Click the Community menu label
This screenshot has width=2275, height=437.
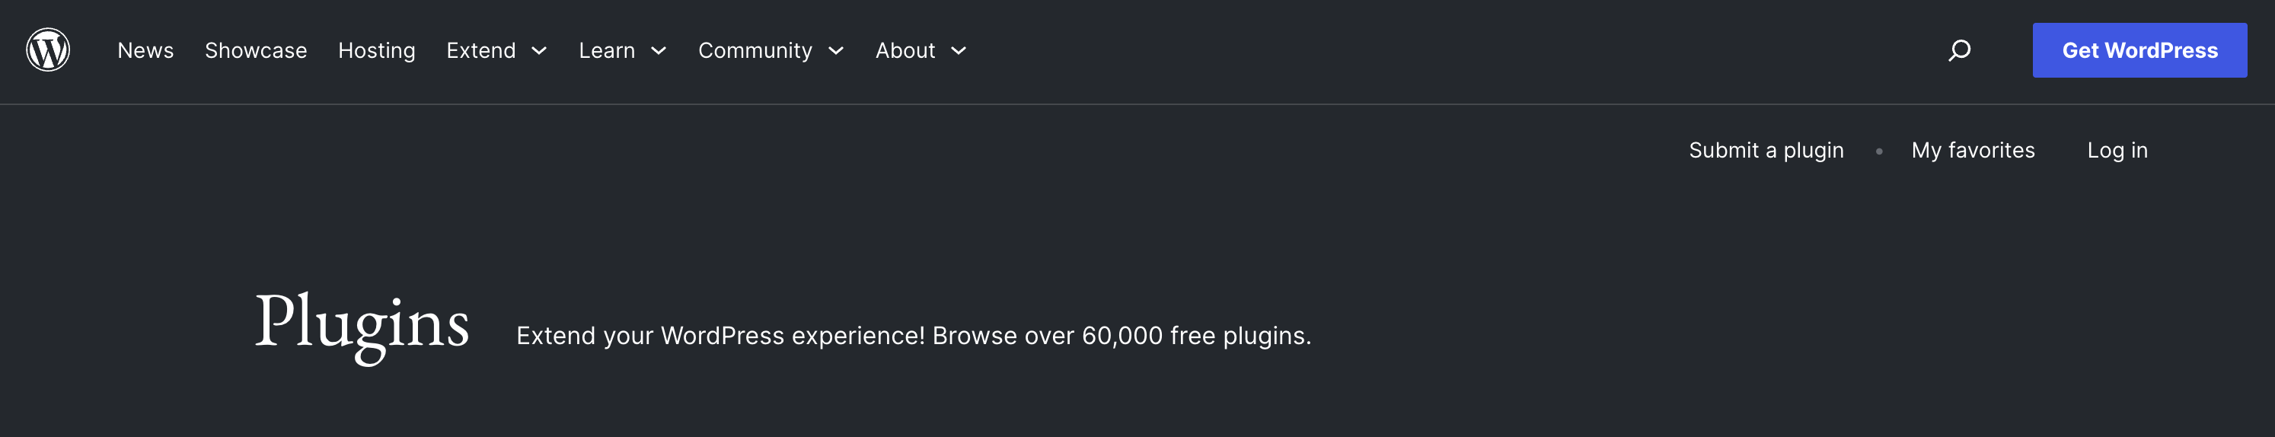[x=755, y=50]
